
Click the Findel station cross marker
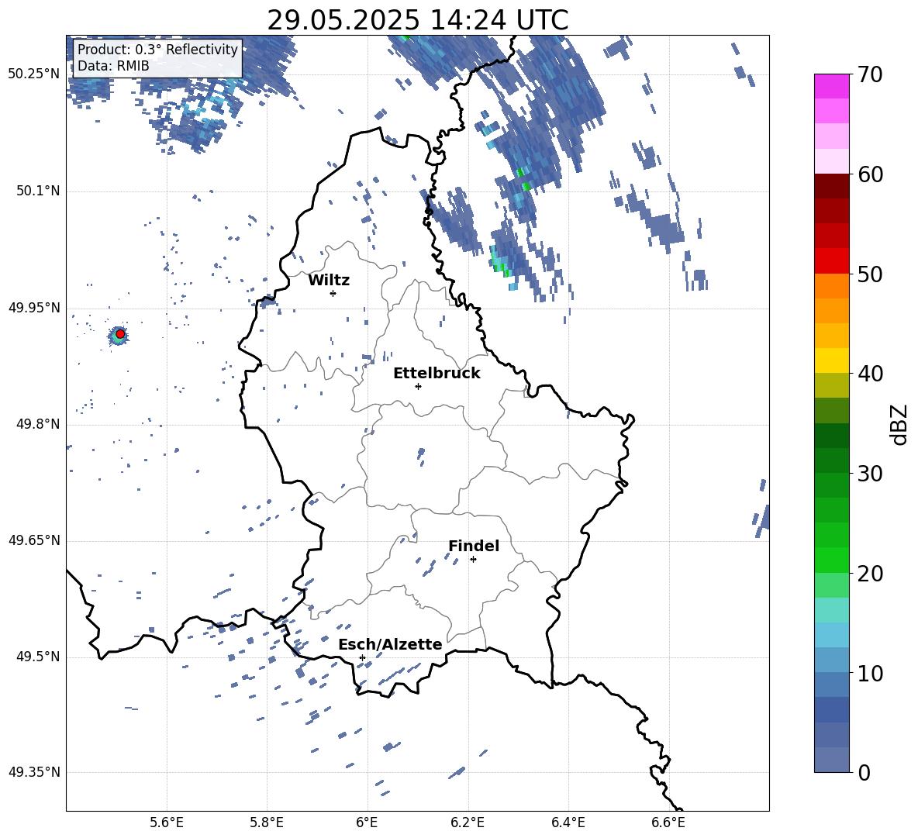tap(474, 560)
